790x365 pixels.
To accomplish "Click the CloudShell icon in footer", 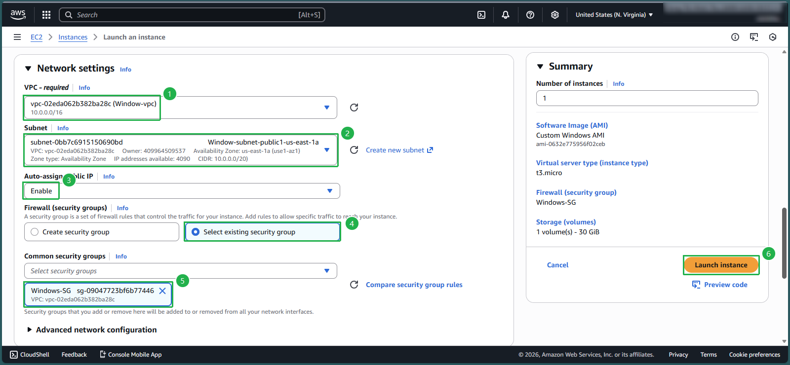I will click(x=14, y=355).
